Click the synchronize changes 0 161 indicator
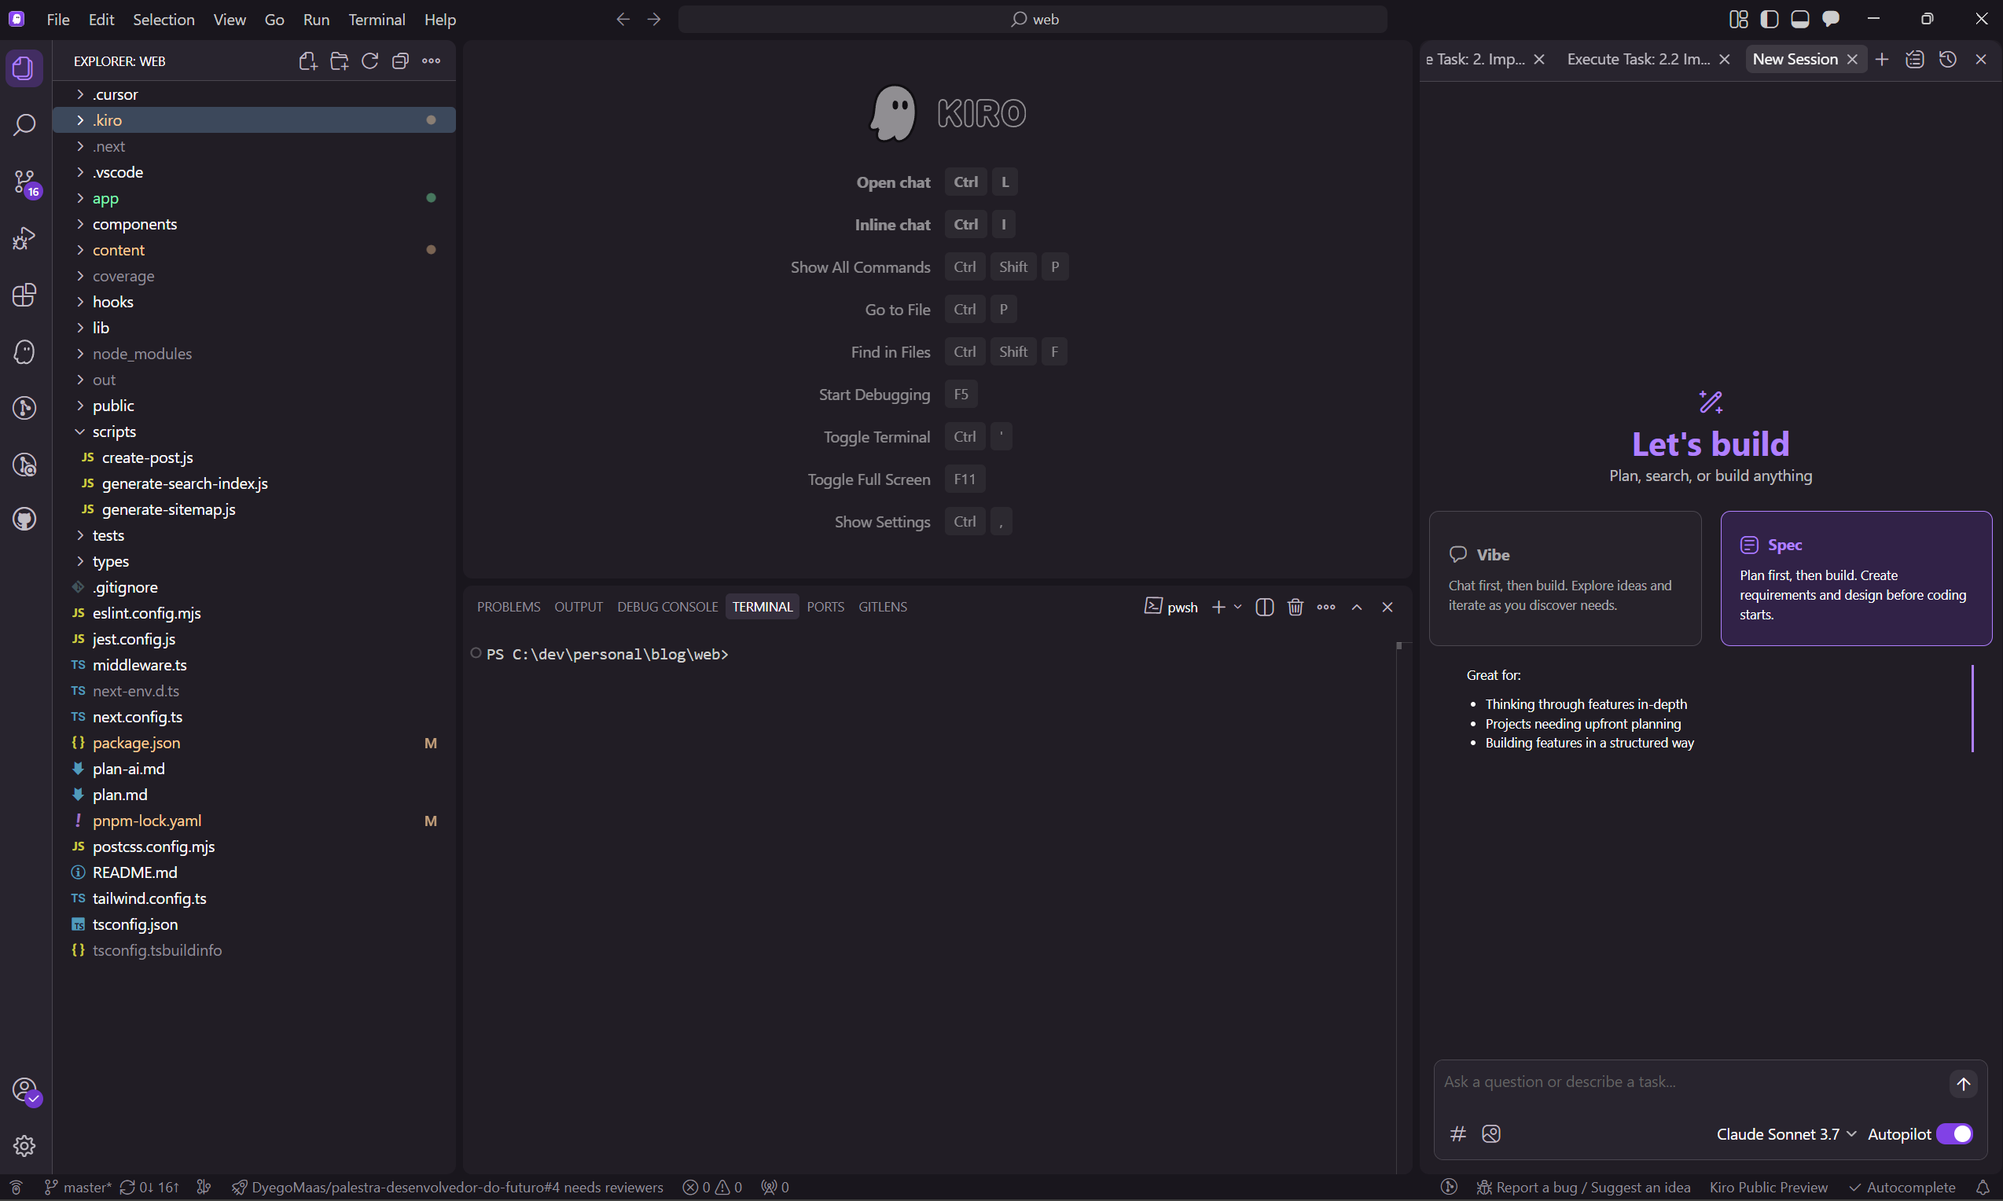This screenshot has width=2003, height=1201. pyautogui.click(x=149, y=1187)
